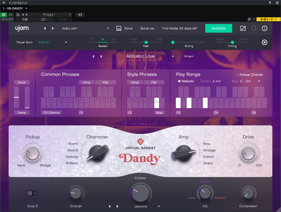Open the host preset file icon
This screenshot has height=212, width=281.
(x=18, y=15)
